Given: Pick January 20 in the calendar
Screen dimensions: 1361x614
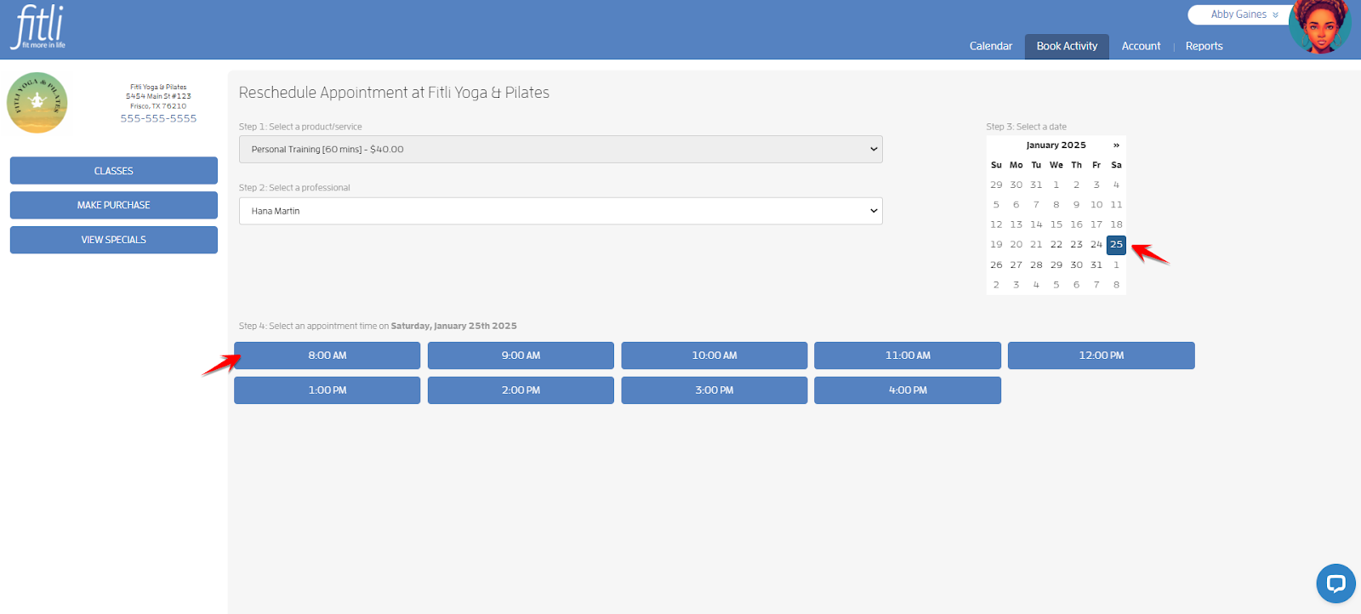Looking at the screenshot, I should coord(1016,245).
